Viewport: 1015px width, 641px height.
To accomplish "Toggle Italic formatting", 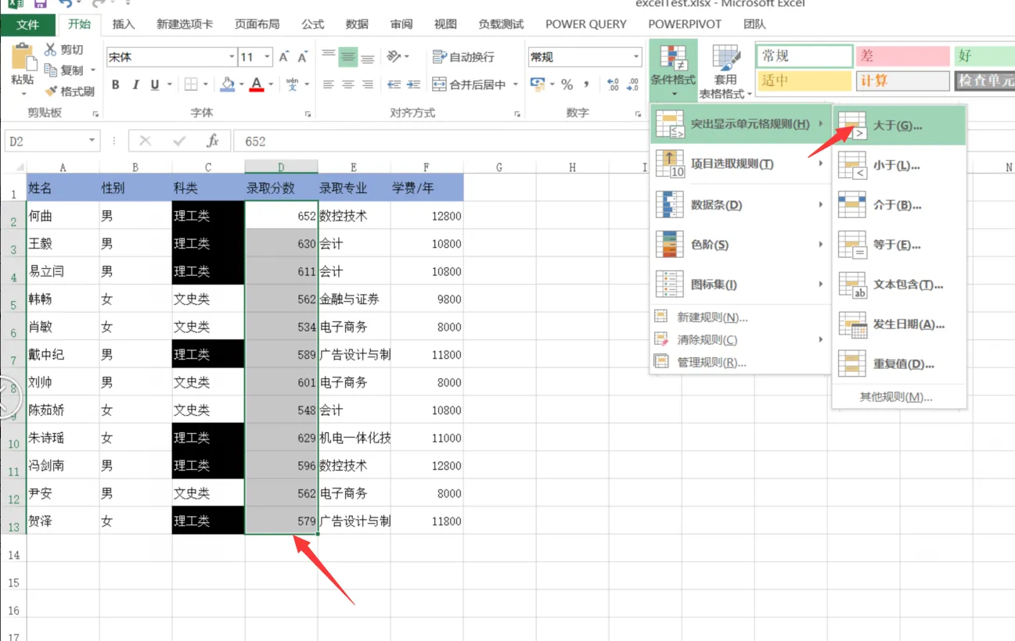I will point(135,85).
